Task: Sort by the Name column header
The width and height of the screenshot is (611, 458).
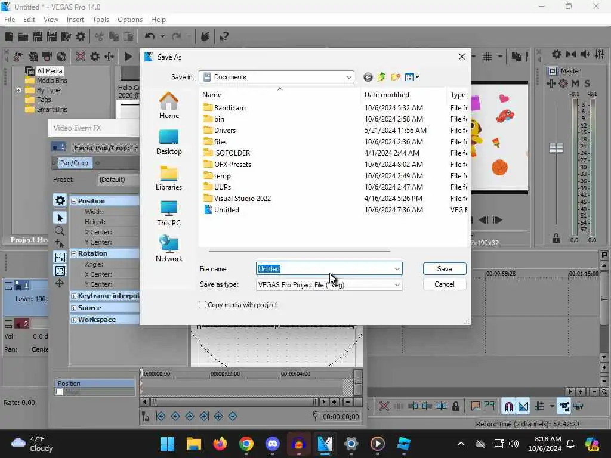Action: 280,95
